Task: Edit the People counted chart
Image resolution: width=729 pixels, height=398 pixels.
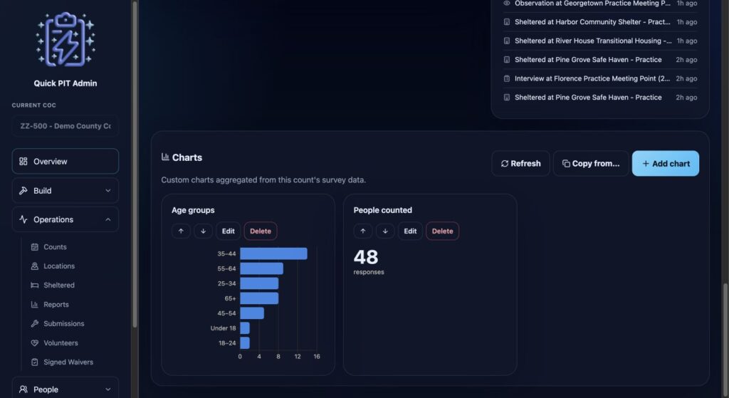Action: tap(410, 231)
